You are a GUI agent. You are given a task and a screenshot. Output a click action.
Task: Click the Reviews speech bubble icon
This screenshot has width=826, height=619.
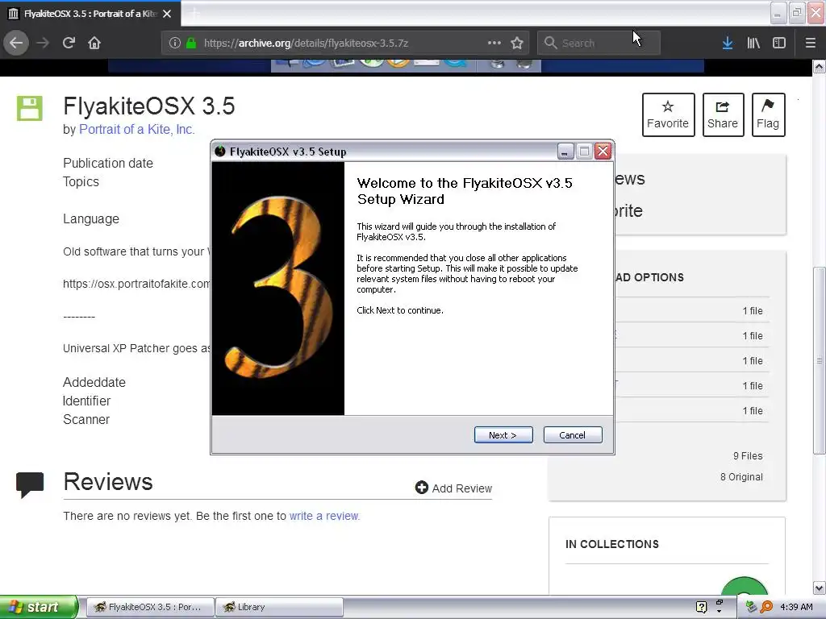point(30,484)
